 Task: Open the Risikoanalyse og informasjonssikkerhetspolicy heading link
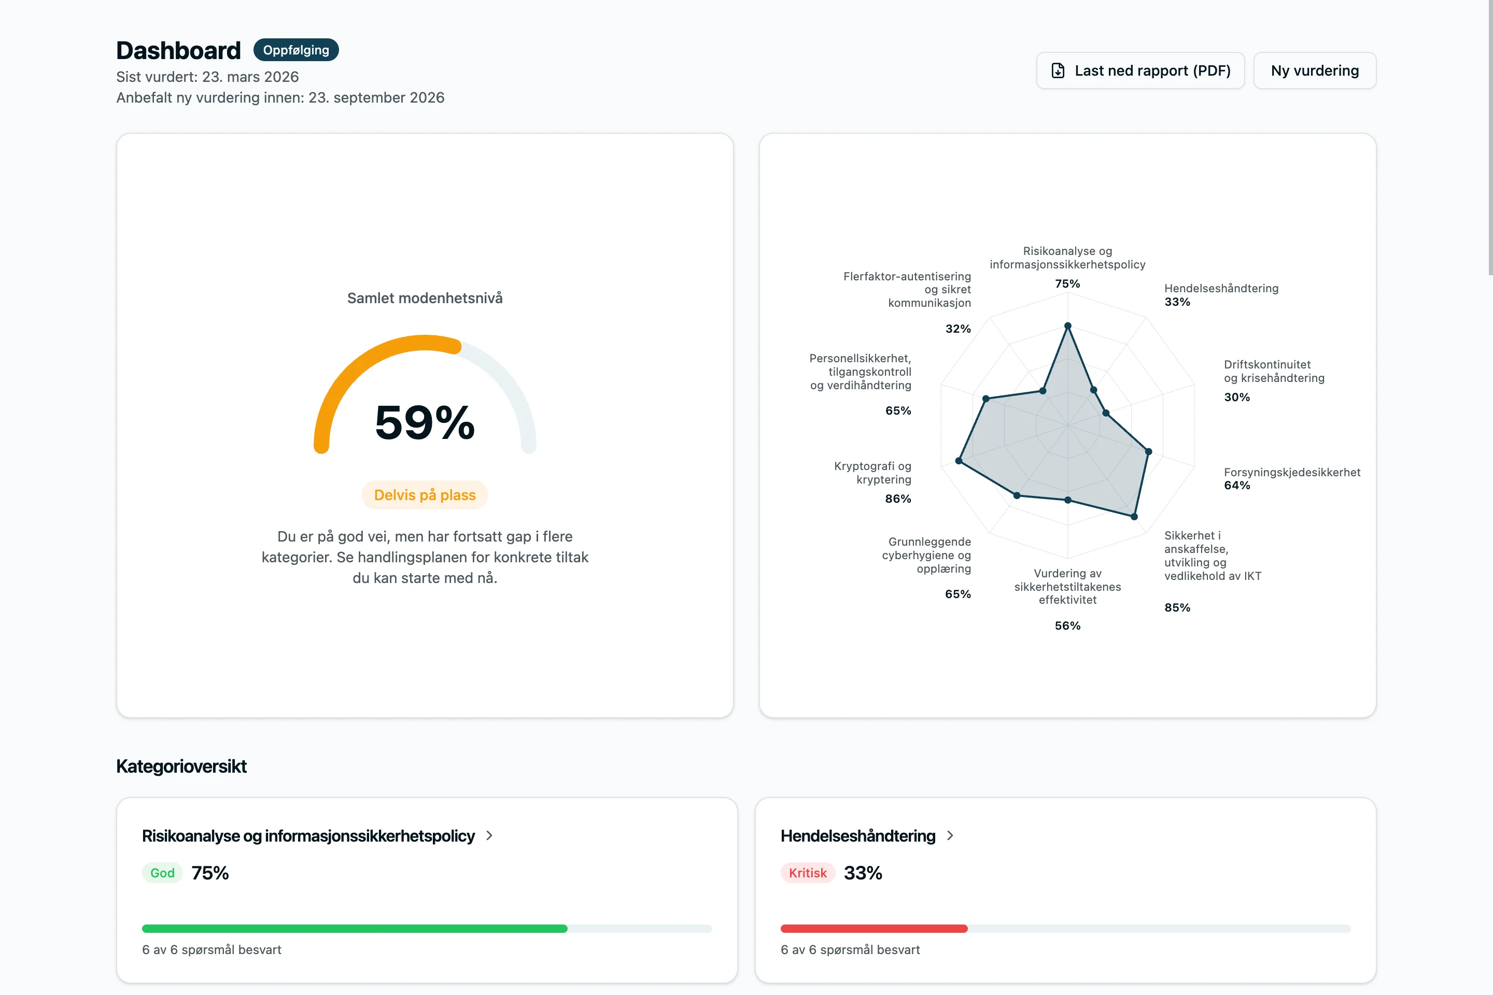click(x=308, y=836)
